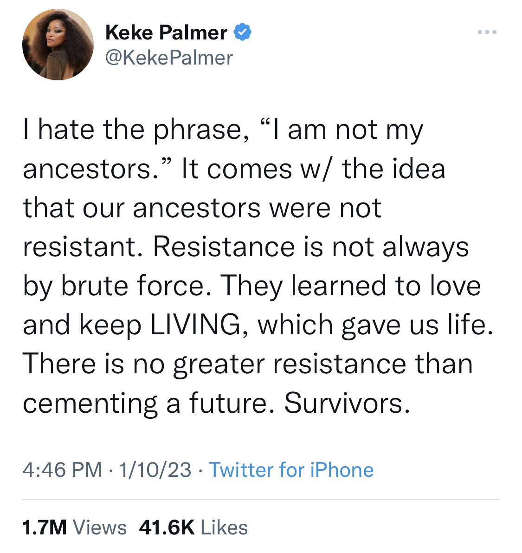Click the 4:46 PM timestamp
The image size is (522, 553).
(62, 470)
